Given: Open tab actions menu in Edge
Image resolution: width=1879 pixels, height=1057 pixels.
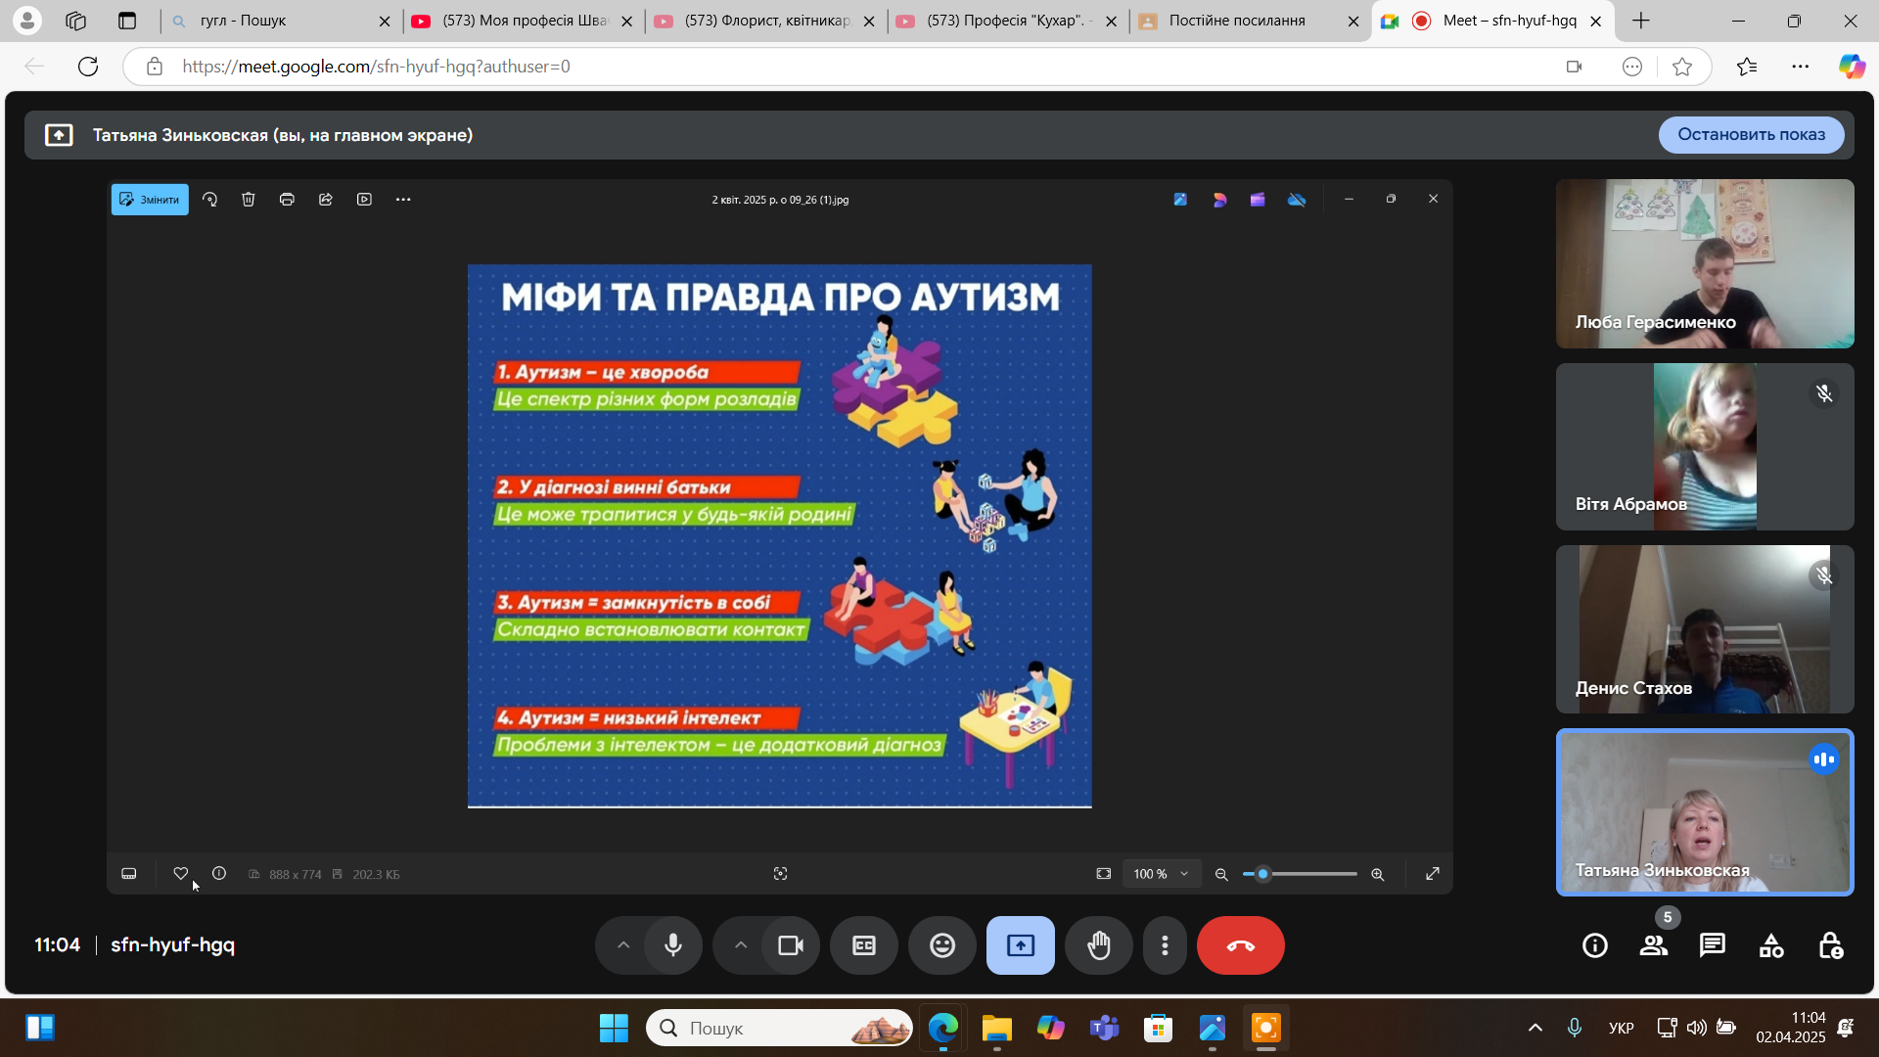Looking at the screenshot, I should [127, 21].
